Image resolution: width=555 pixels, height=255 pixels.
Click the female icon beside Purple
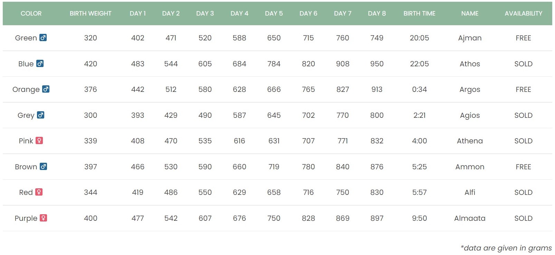click(x=43, y=218)
